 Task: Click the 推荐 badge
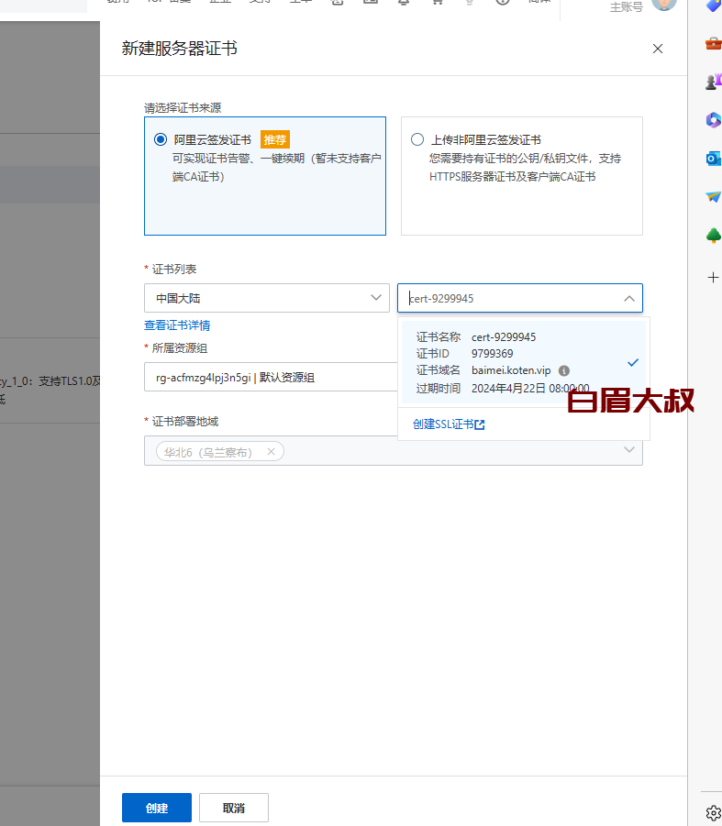point(274,139)
